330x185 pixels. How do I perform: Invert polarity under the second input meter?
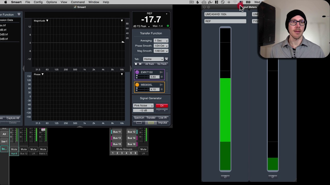tap(273, 177)
